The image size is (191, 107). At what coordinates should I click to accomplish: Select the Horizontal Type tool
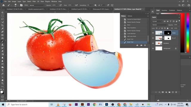pyautogui.click(x=2, y=70)
